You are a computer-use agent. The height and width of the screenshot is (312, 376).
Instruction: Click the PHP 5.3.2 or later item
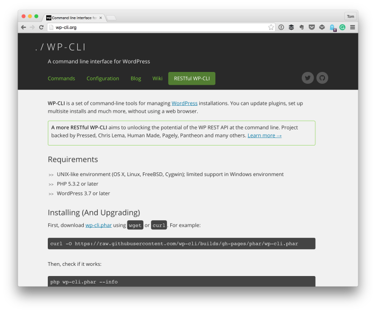pos(77,184)
